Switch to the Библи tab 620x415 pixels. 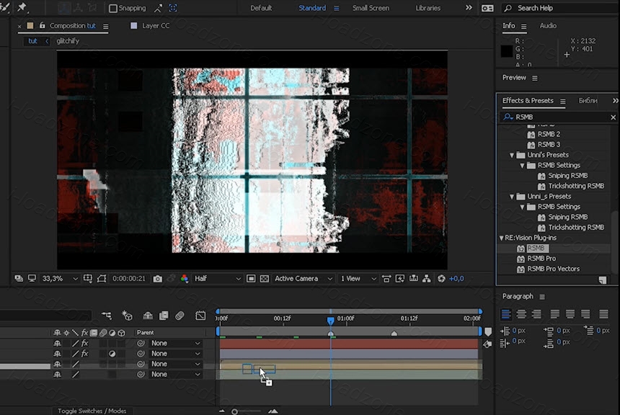[588, 101]
